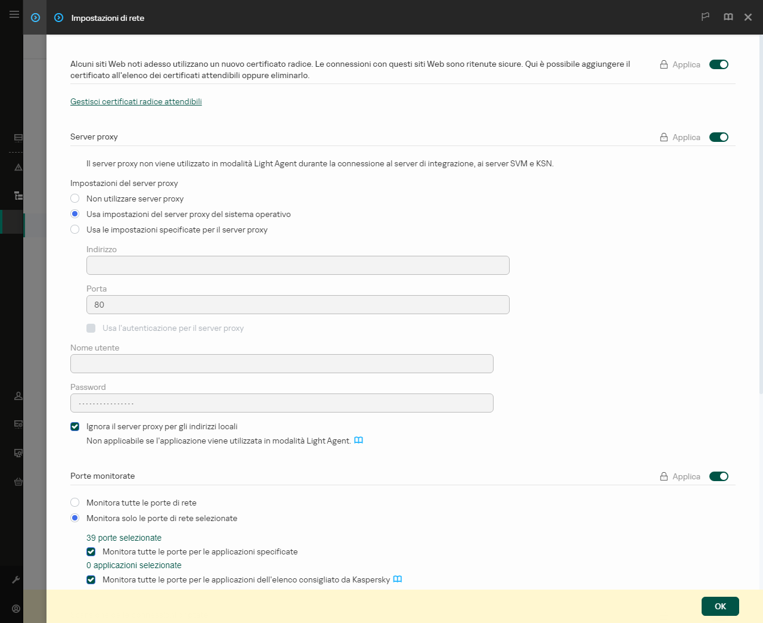Click inside the Indirizzo field
This screenshot has width=763, height=623.
point(298,265)
